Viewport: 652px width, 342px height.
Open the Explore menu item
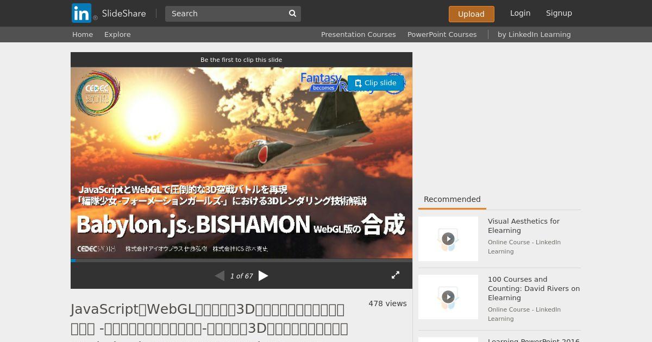tap(117, 34)
